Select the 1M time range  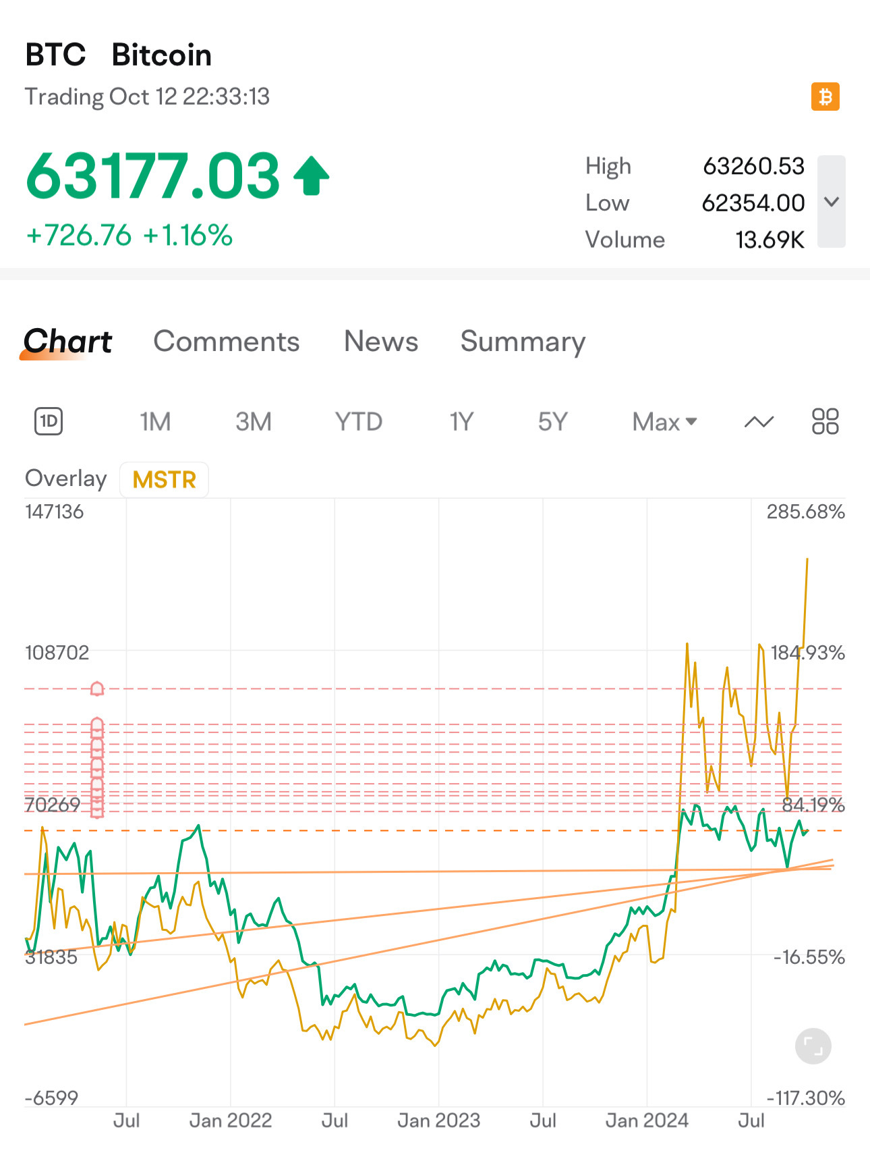155,422
